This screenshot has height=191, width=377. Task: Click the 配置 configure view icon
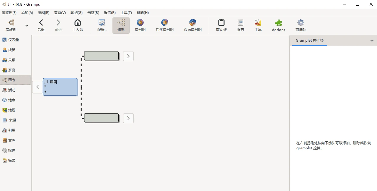[102, 25]
